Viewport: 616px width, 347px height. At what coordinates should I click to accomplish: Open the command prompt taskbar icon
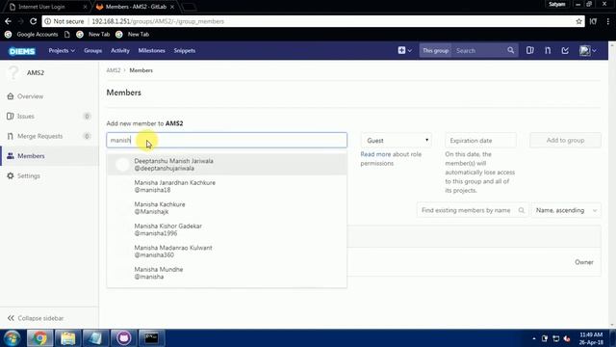[x=151, y=338]
